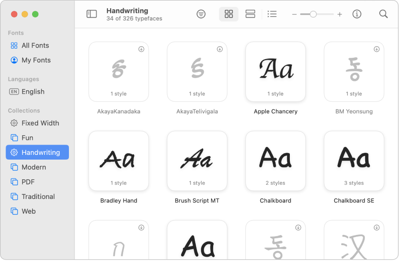Click the AkayaKanadaka font name
The width and height of the screenshot is (399, 261).
[x=119, y=111]
